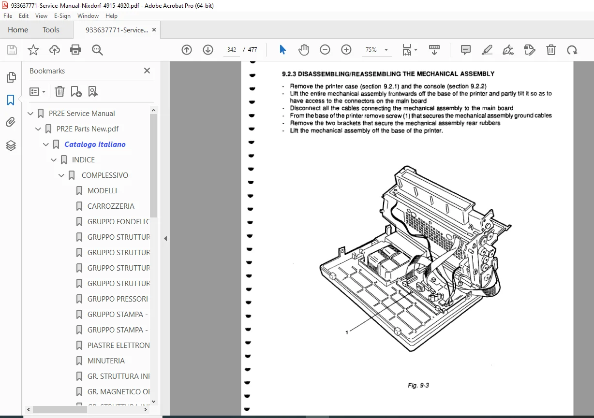Open the fit page options icon

click(410, 50)
